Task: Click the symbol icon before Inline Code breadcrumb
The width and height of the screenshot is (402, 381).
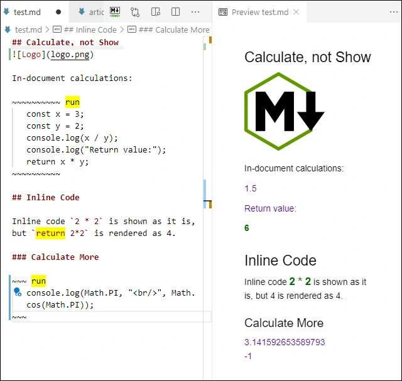Action: tap(57, 30)
